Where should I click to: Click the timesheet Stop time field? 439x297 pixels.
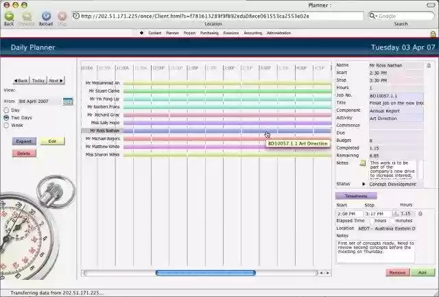377,213
